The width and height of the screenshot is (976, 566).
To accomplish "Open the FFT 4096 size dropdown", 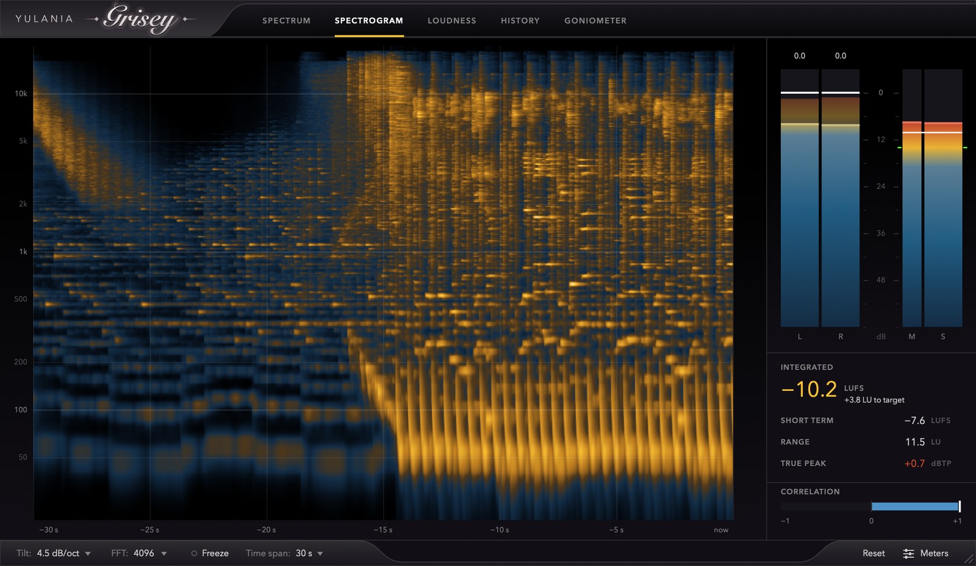I will 139,553.
